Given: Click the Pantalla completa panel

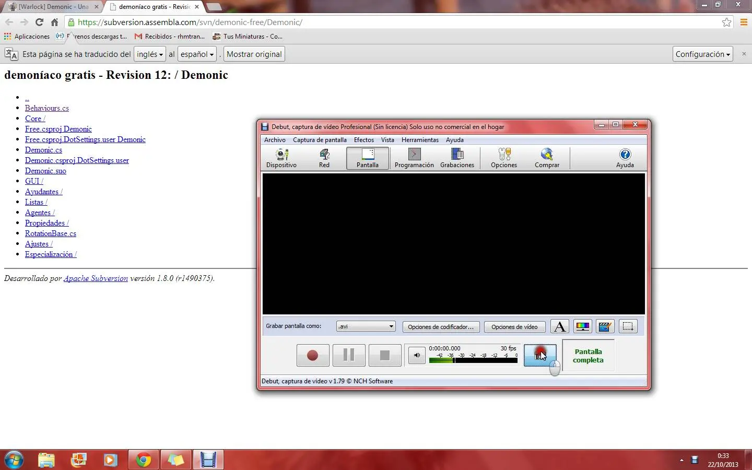Looking at the screenshot, I should [x=589, y=356].
